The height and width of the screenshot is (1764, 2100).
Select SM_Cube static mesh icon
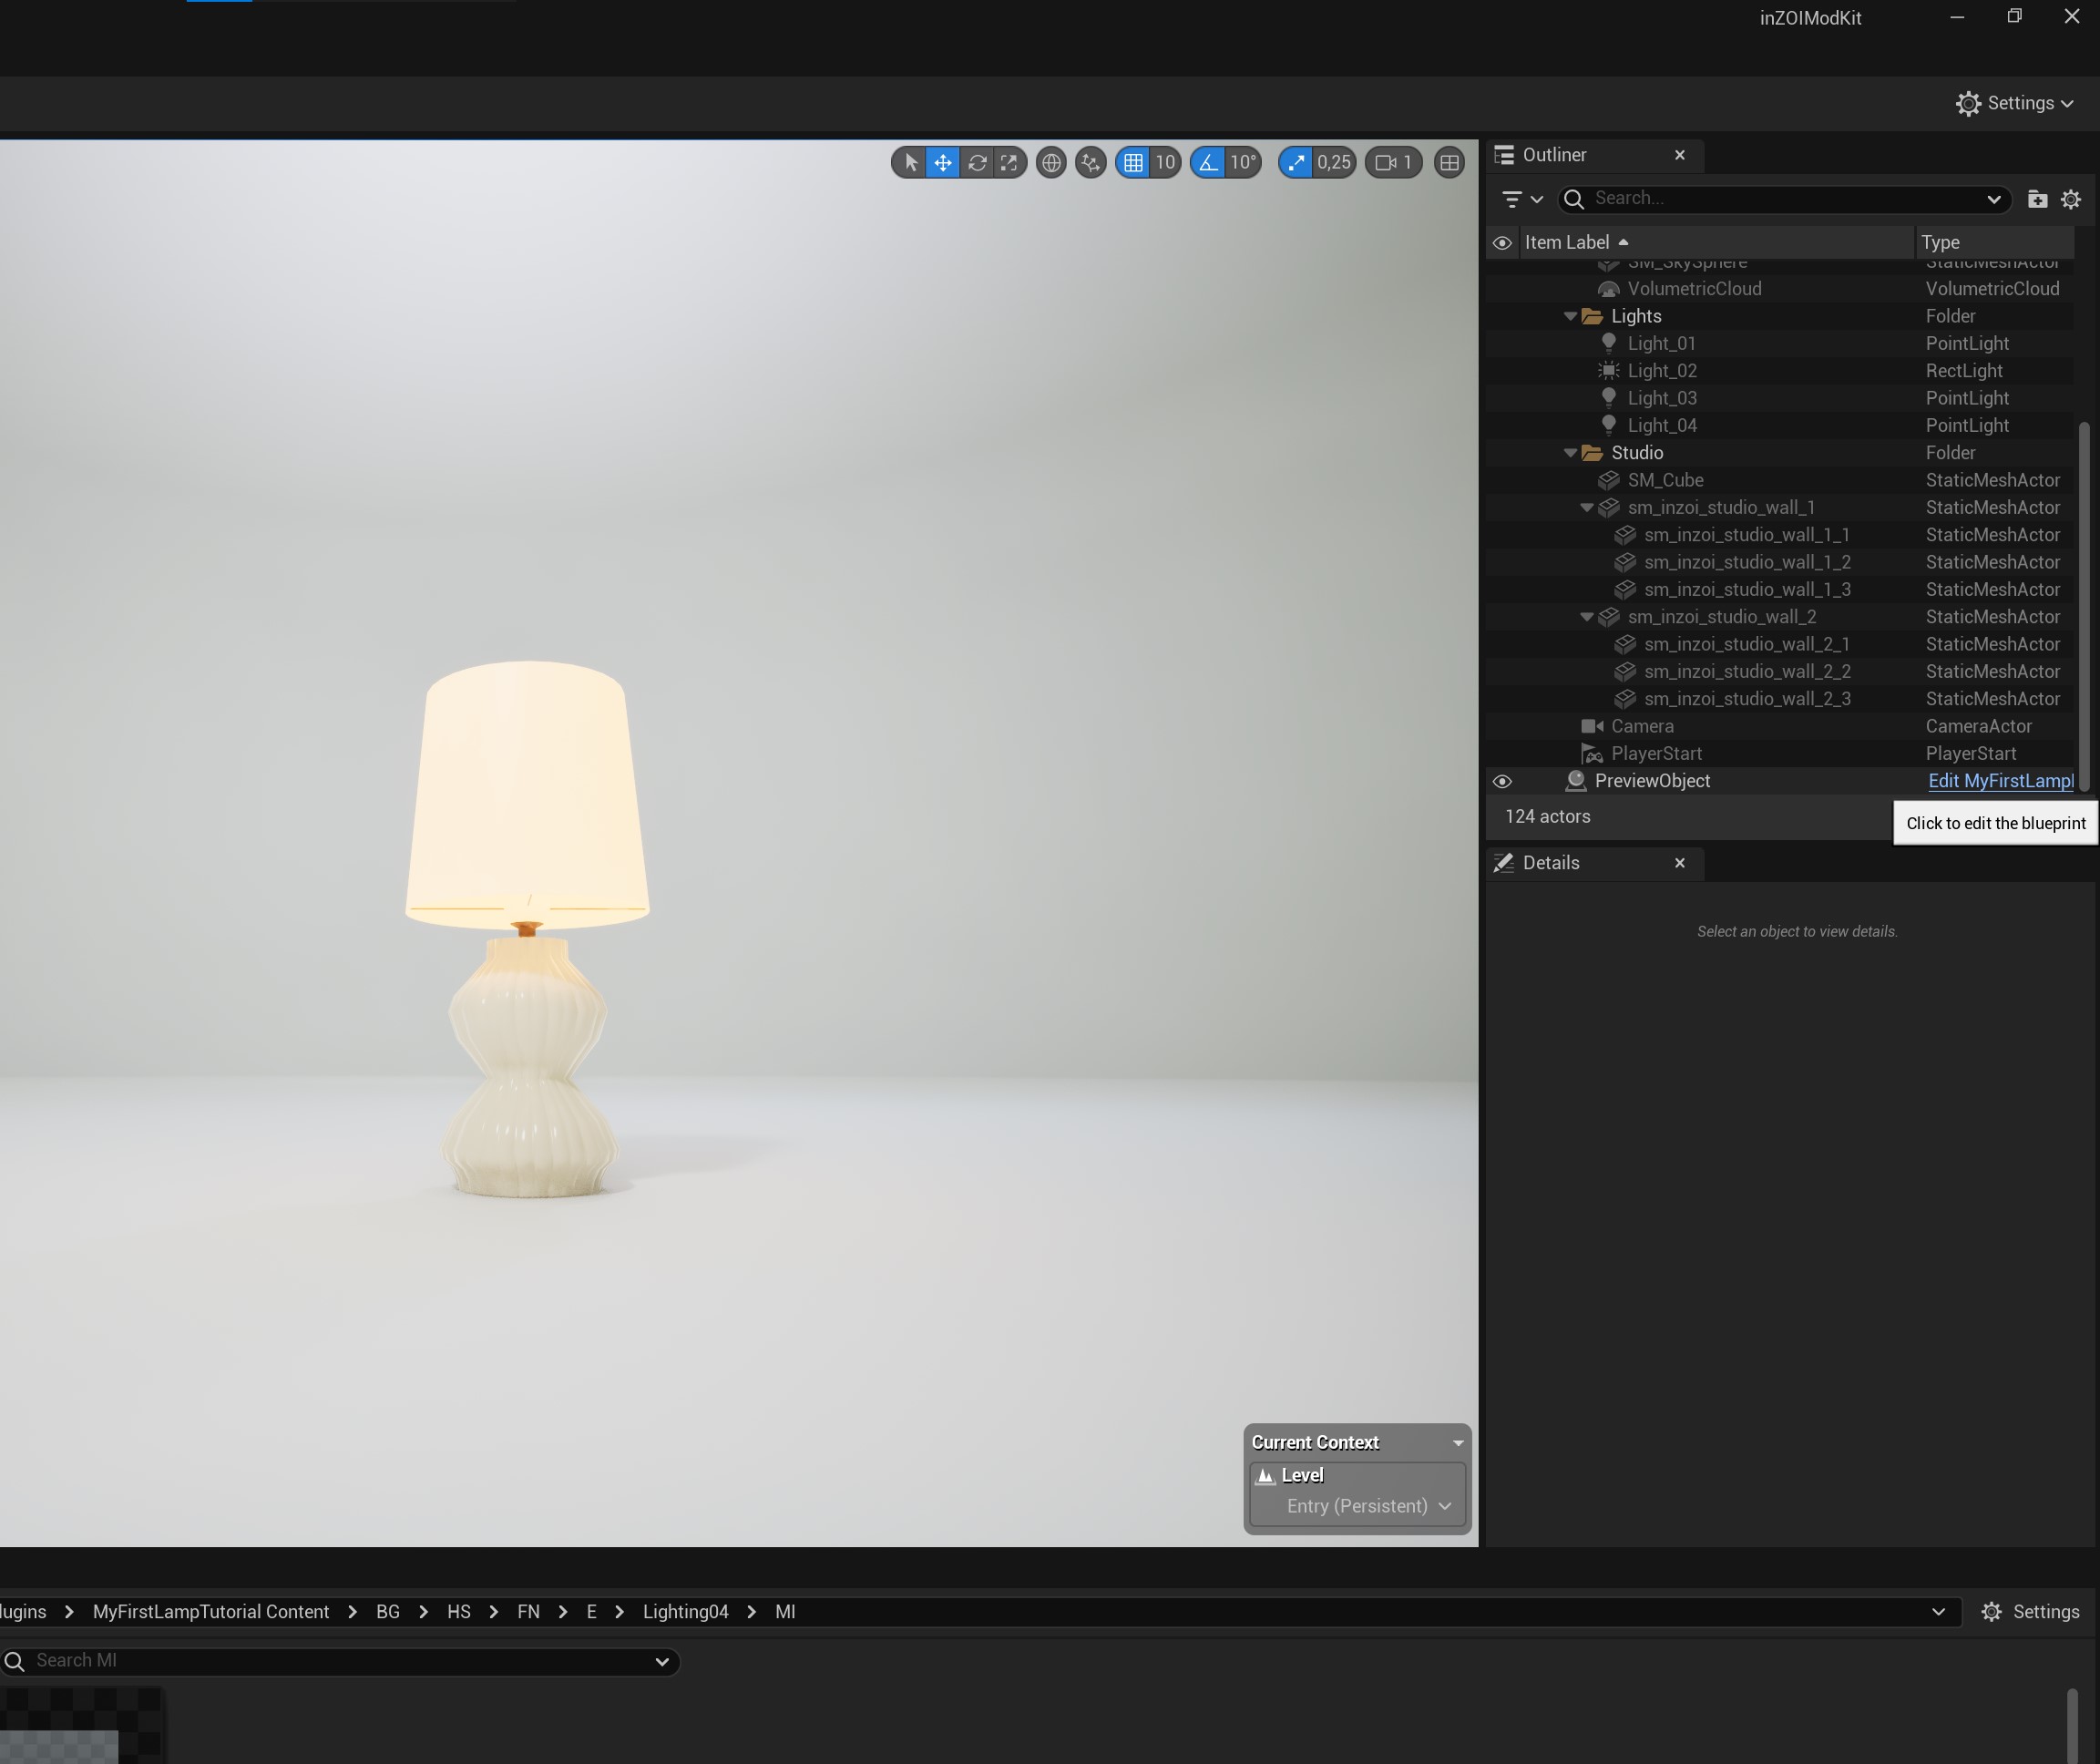[1608, 480]
